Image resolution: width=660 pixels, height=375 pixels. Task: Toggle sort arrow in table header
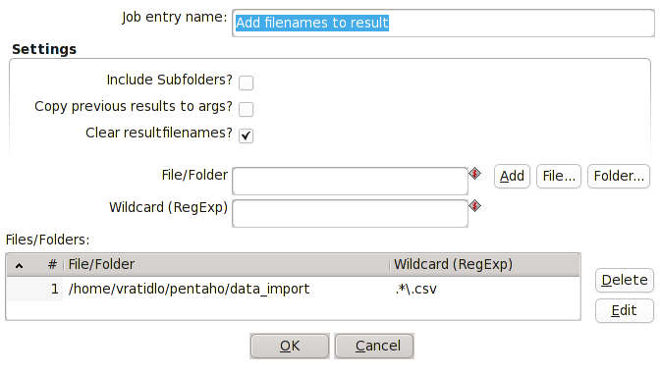pyautogui.click(x=19, y=266)
